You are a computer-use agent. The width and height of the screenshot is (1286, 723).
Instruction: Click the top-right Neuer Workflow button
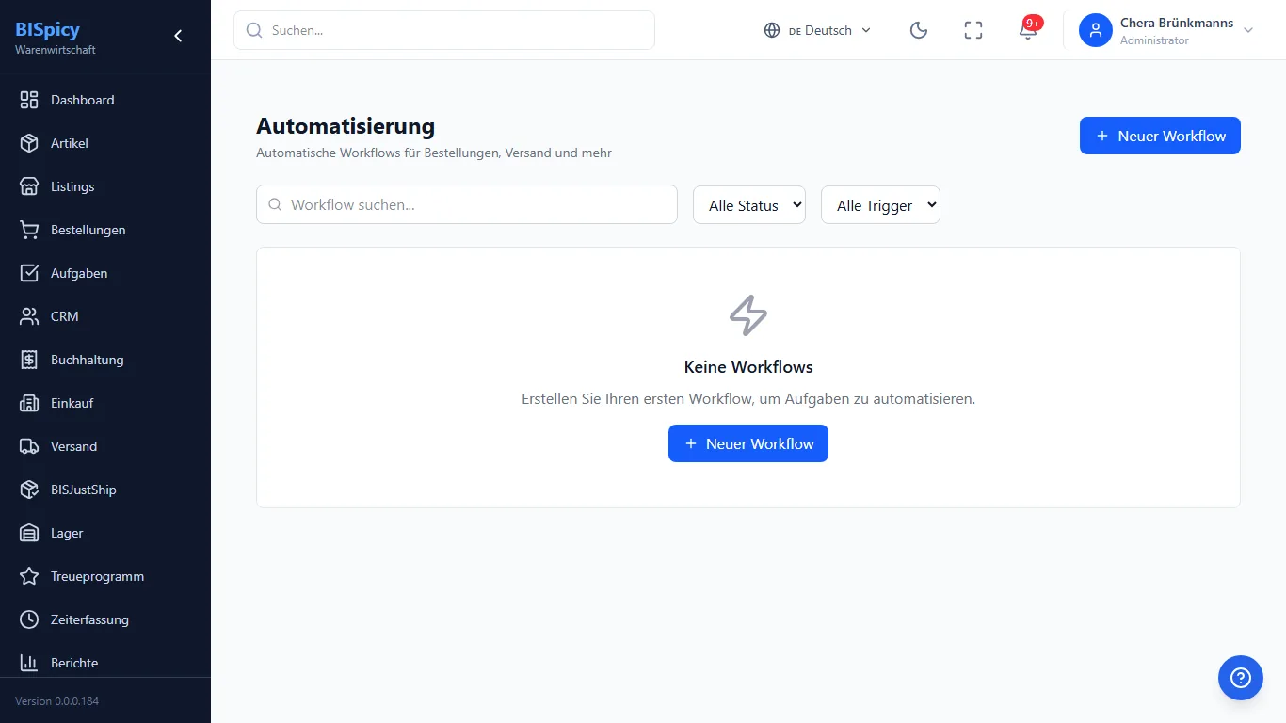pos(1160,136)
